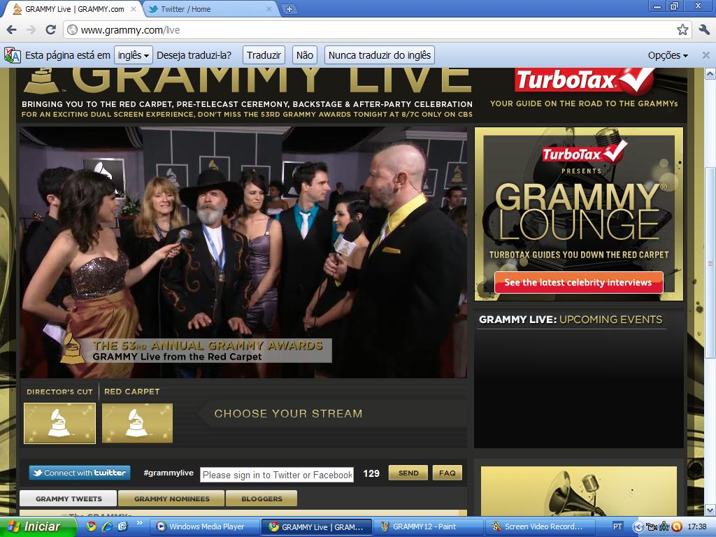Click the TurboTax logo in the header
Image resolution: width=716 pixels, height=537 pixels.
(x=584, y=80)
